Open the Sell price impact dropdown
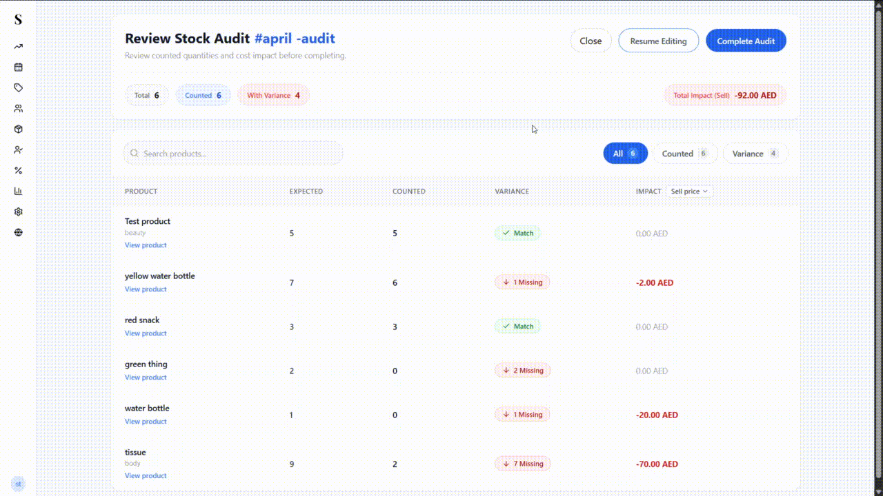The height and width of the screenshot is (496, 883). [x=690, y=191]
